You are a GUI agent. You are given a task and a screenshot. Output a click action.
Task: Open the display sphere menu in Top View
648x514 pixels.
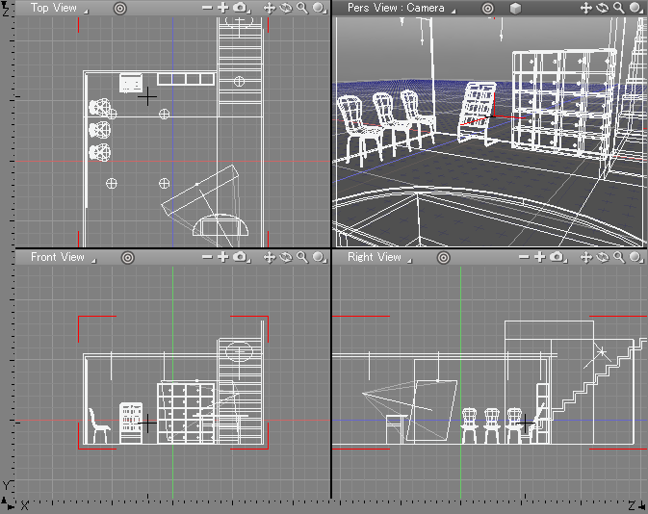point(319,8)
